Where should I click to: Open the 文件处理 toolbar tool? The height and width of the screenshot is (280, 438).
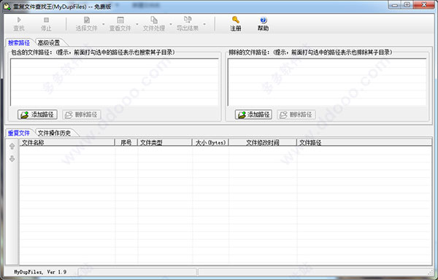(154, 24)
